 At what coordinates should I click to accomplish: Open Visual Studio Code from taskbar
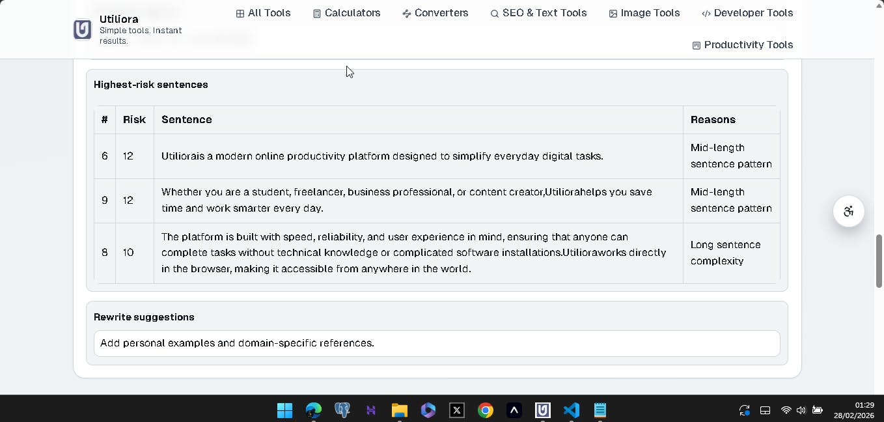click(572, 410)
